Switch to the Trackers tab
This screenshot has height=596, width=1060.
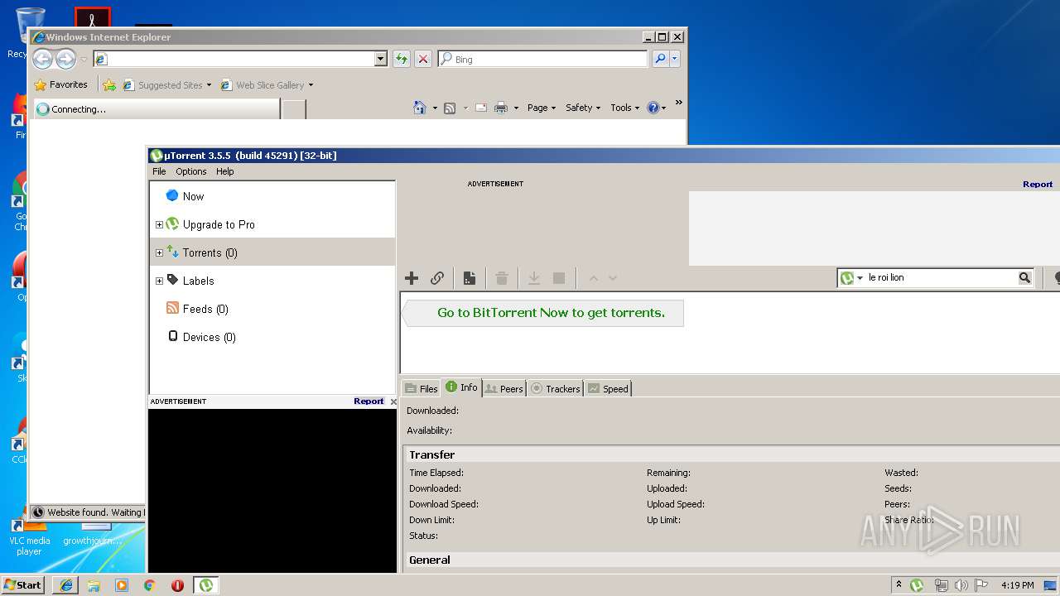tap(555, 388)
